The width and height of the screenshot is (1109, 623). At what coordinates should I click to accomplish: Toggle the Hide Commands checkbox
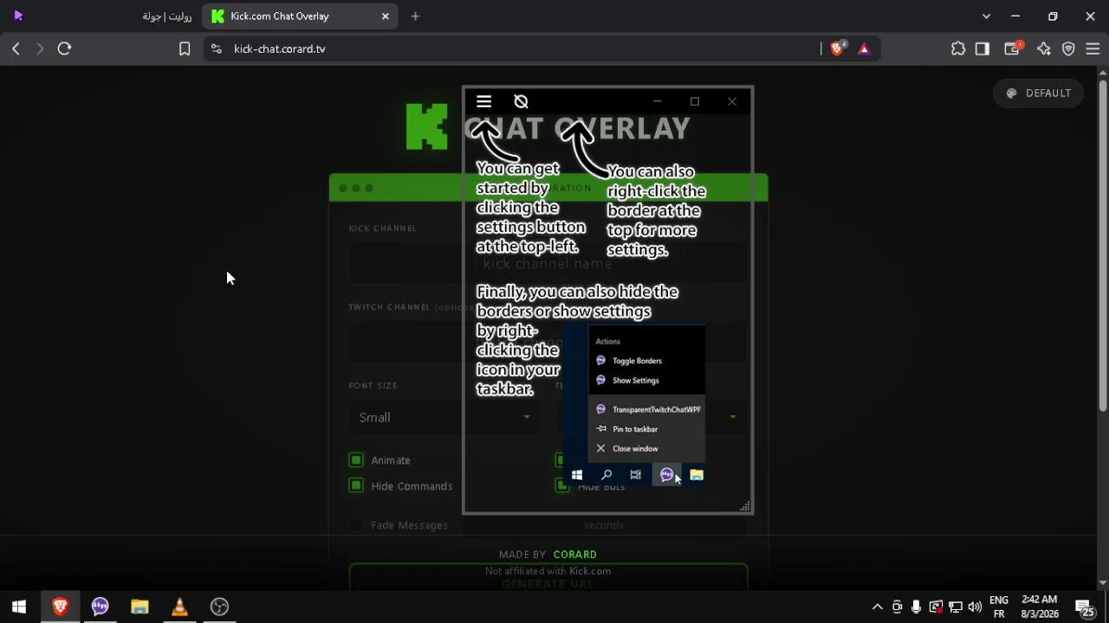(356, 486)
